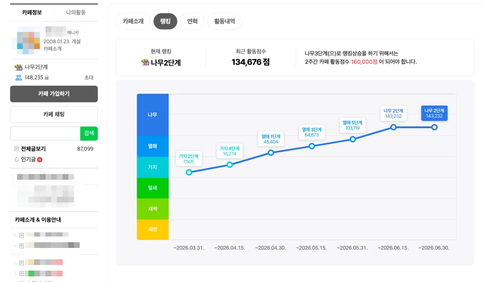
Task: Switch to the 카페정보 tab
Action: (32, 12)
